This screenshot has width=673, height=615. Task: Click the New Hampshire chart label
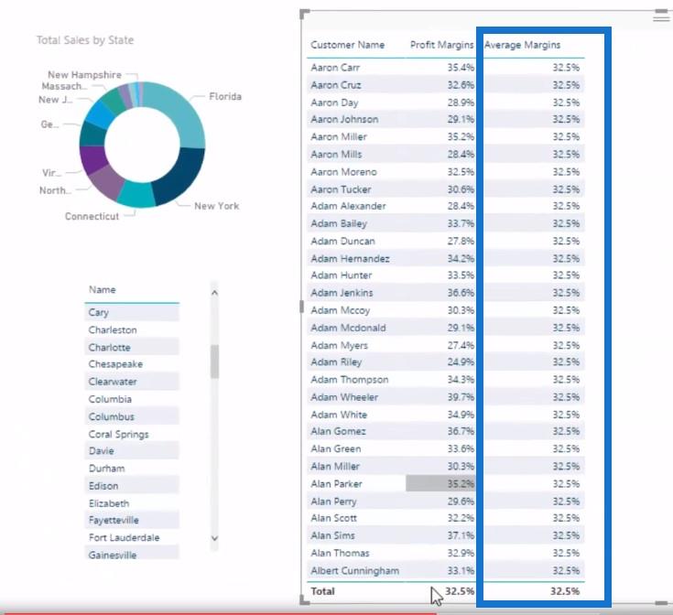click(x=84, y=75)
